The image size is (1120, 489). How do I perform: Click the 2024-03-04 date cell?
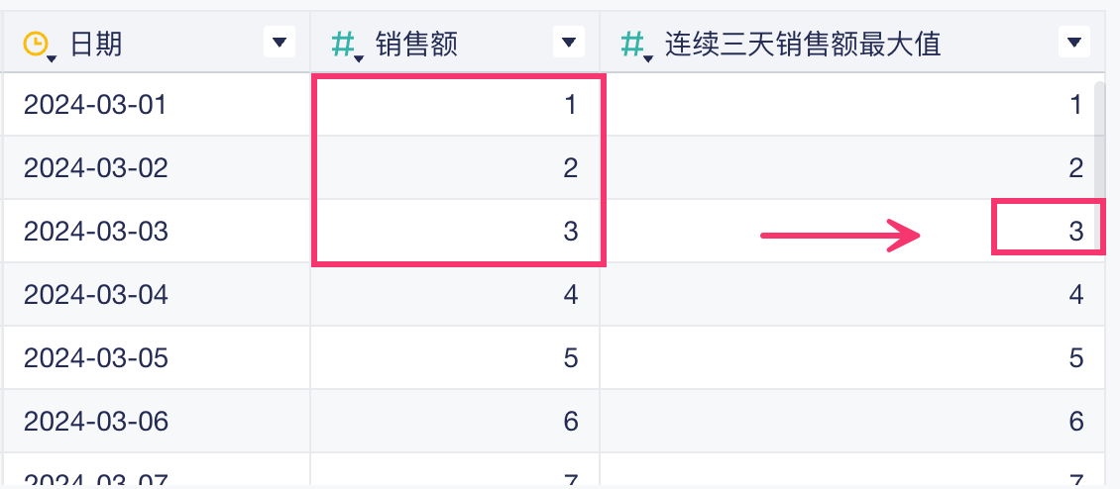pos(96,295)
